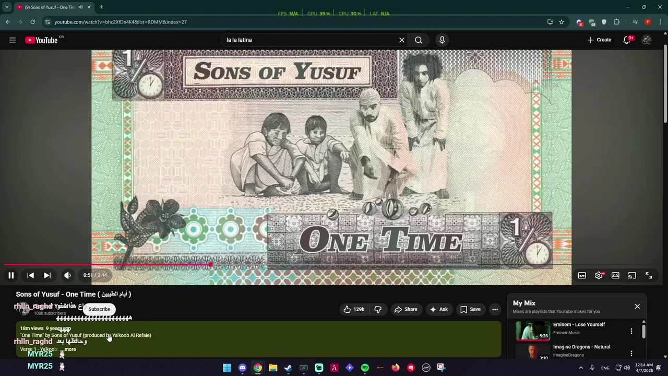Viewport: 668px width, 376px height.
Task: Skip to next video in playlist
Action: point(47,275)
